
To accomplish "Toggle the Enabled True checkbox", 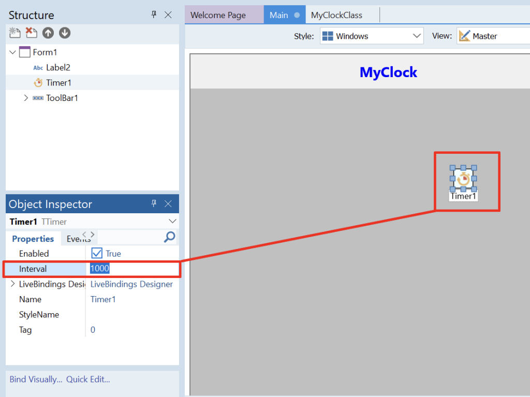I will [x=97, y=253].
